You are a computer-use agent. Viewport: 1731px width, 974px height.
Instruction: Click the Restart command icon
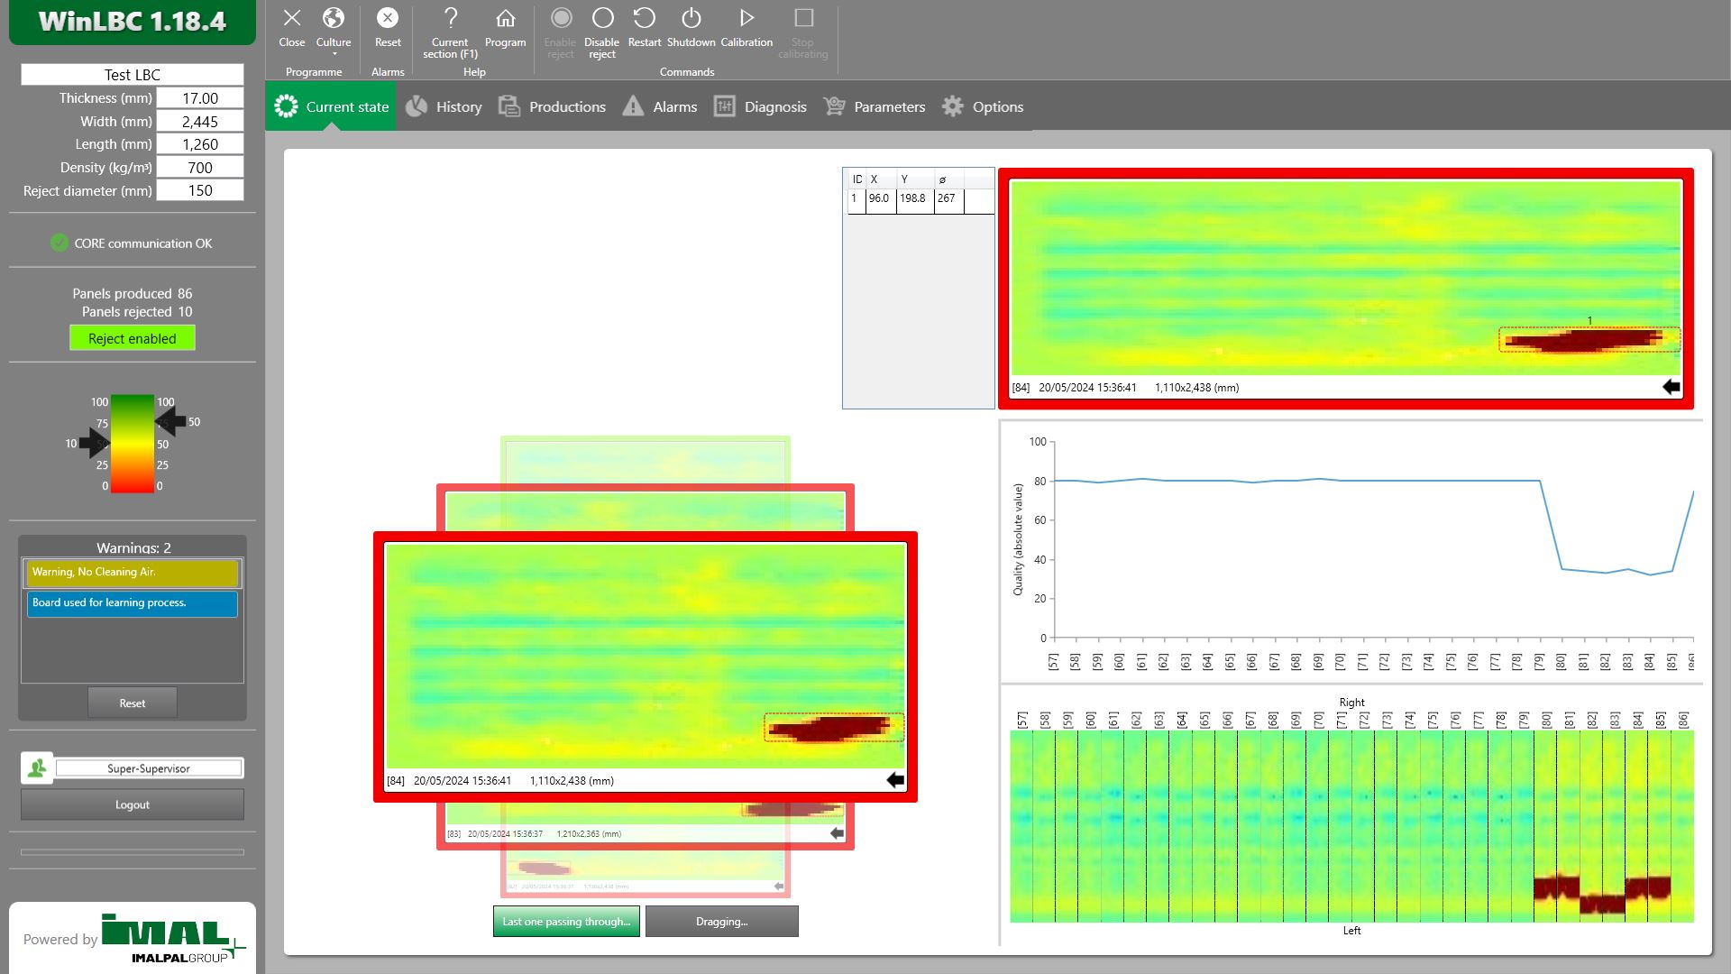click(x=644, y=18)
